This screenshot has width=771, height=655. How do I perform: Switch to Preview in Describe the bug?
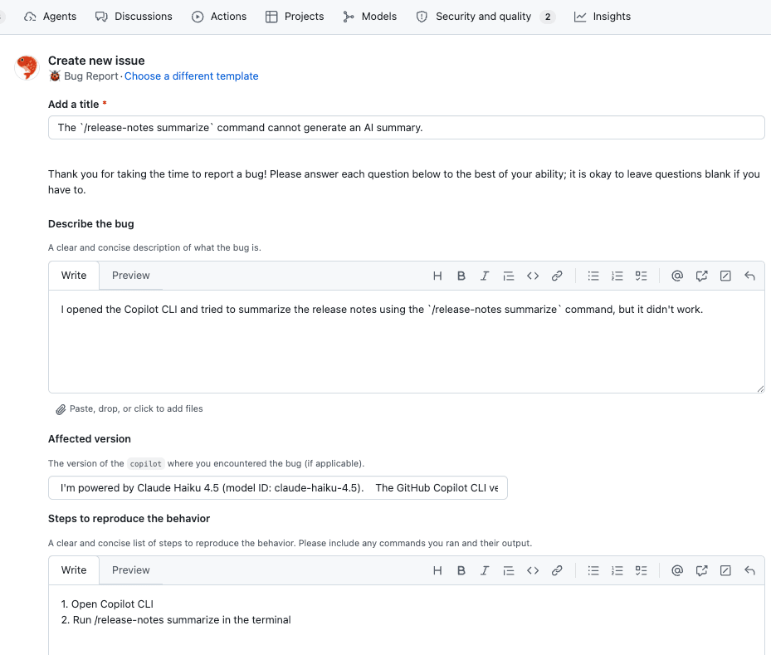(x=131, y=276)
